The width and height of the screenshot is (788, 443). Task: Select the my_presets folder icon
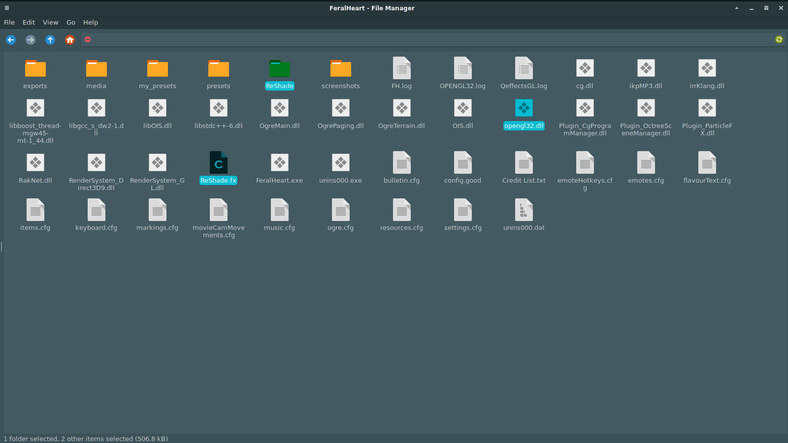point(158,68)
